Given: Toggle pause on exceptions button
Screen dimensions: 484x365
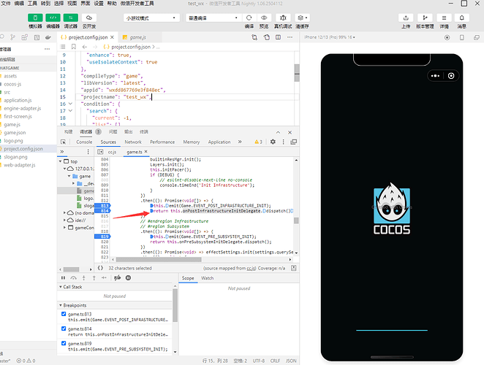Looking at the screenshot, I should tap(128, 277).
